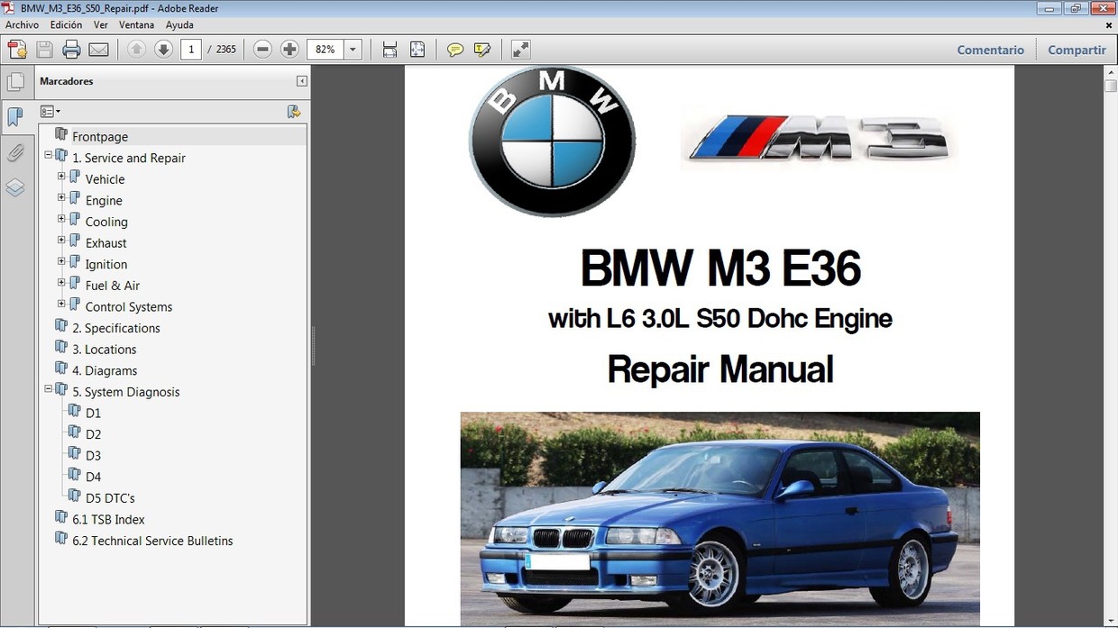Send file by email envelope icon

(99, 50)
